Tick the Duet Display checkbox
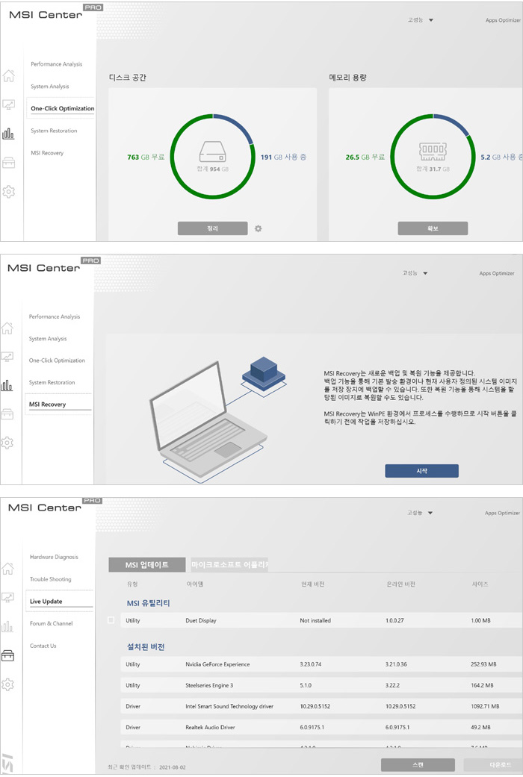523x777 pixels. pos(111,620)
